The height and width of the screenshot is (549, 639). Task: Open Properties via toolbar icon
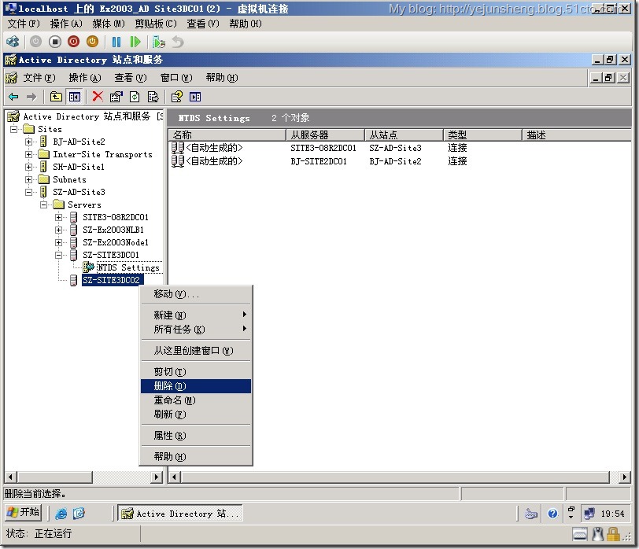click(x=116, y=97)
